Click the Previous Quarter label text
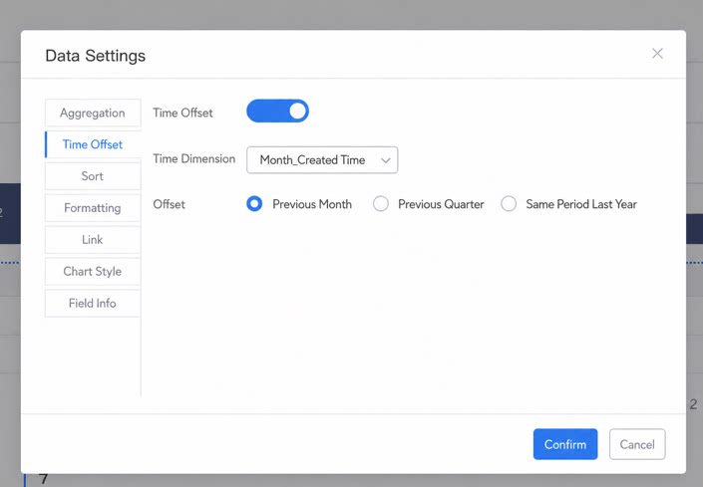This screenshot has width=703, height=487. click(441, 204)
